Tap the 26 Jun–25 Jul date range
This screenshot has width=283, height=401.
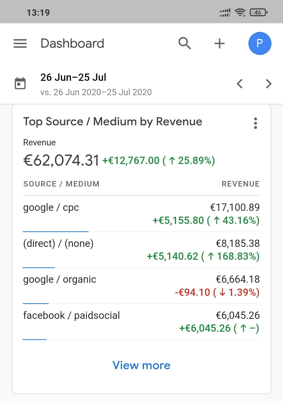[x=73, y=77]
